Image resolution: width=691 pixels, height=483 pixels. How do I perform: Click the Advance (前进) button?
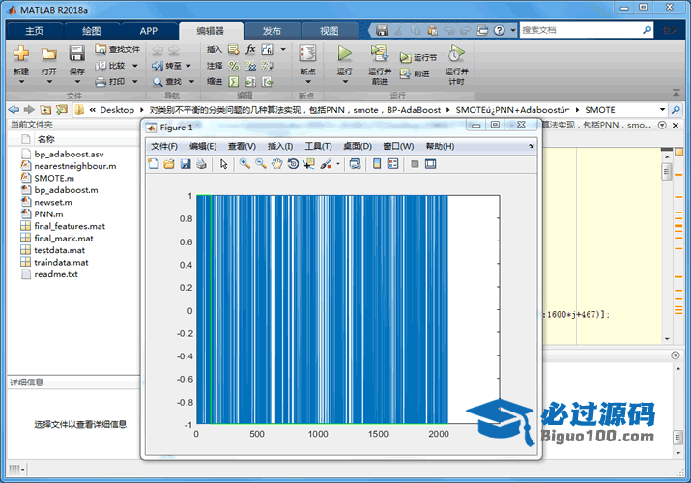pyautogui.click(x=415, y=73)
